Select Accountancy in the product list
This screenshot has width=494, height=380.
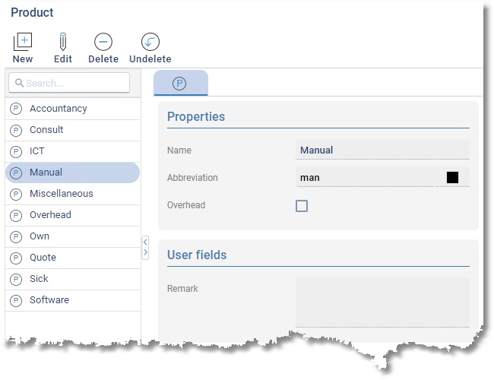pyautogui.click(x=72, y=109)
